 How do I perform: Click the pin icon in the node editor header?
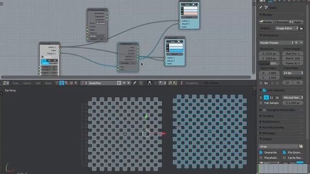click(135, 83)
